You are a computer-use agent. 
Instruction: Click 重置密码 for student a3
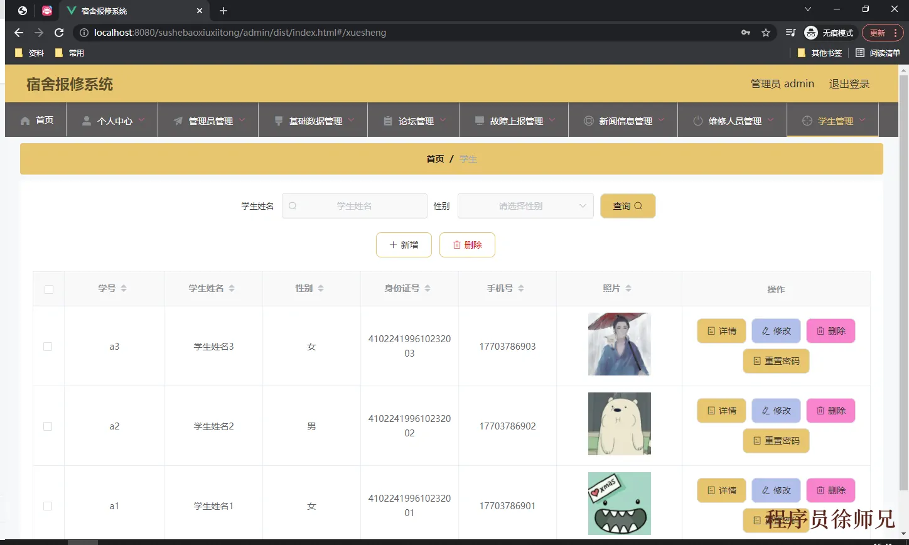[776, 361]
